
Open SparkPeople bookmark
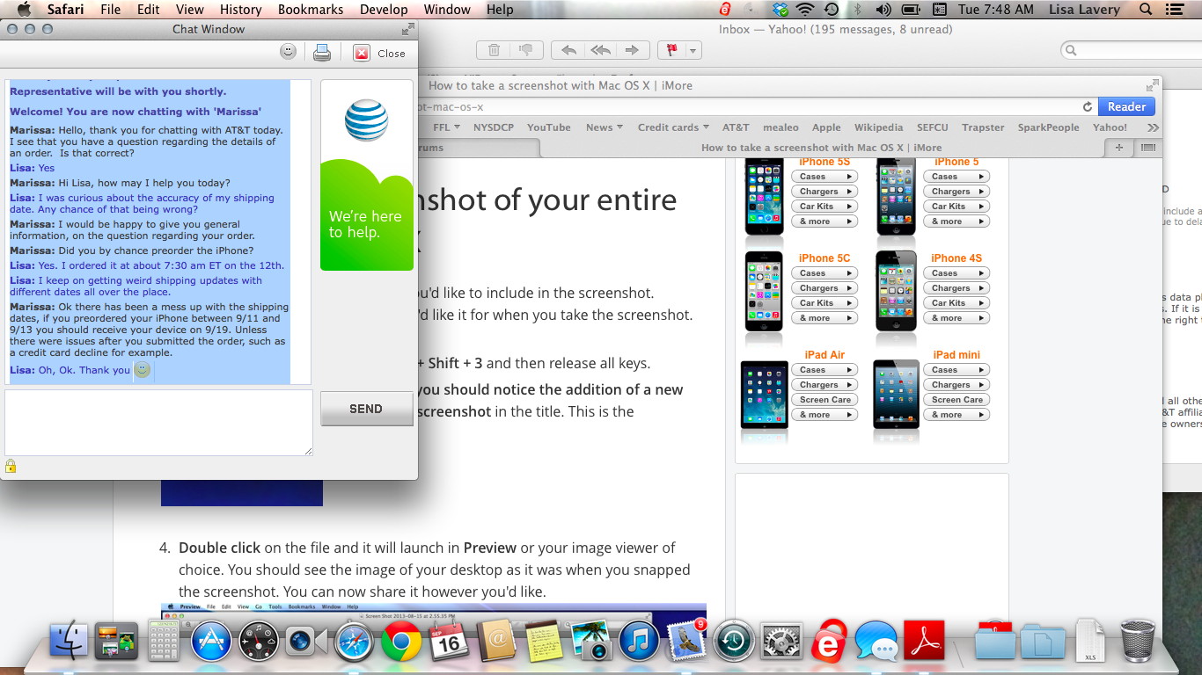pyautogui.click(x=1048, y=127)
